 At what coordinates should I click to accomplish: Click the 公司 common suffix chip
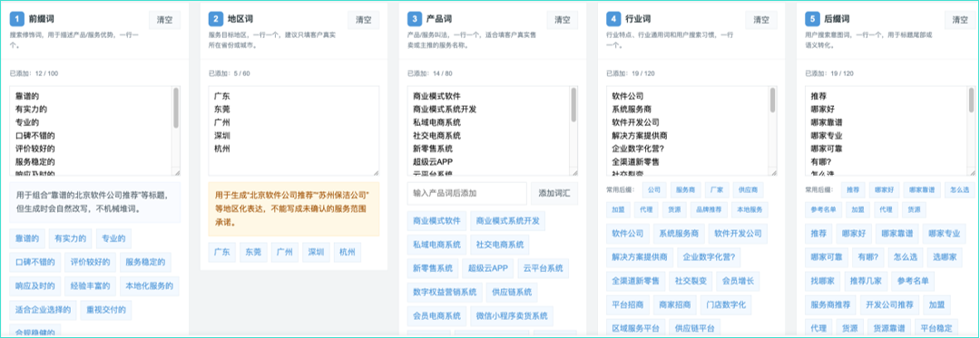[x=654, y=189]
